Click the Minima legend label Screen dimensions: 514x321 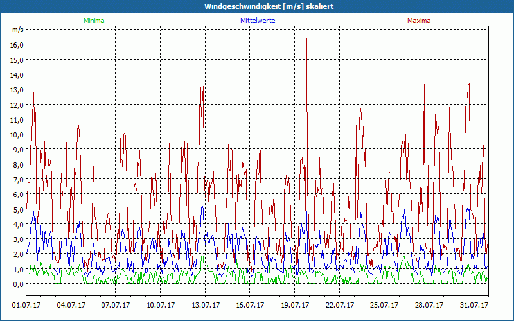coord(94,21)
